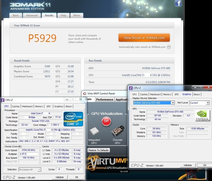The height and width of the screenshot is (181, 212).
Task: Click the Combined Score value 5879
Action: tap(47, 76)
